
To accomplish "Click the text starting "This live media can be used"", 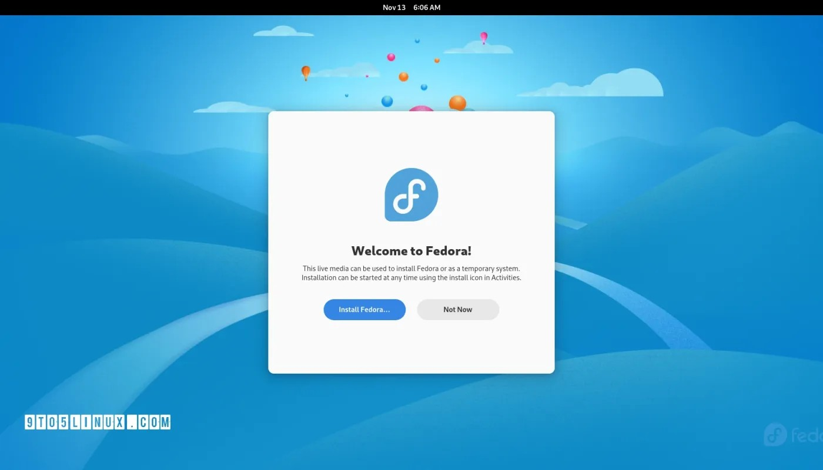I will (x=411, y=268).
